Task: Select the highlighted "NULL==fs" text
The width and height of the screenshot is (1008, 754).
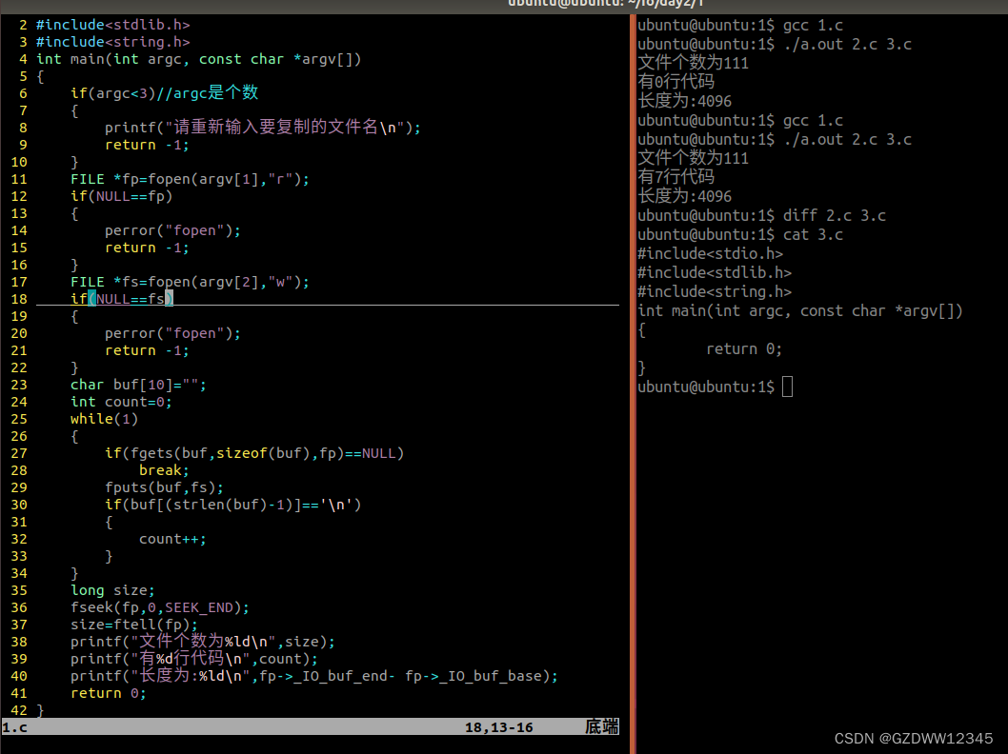Action: point(131,298)
